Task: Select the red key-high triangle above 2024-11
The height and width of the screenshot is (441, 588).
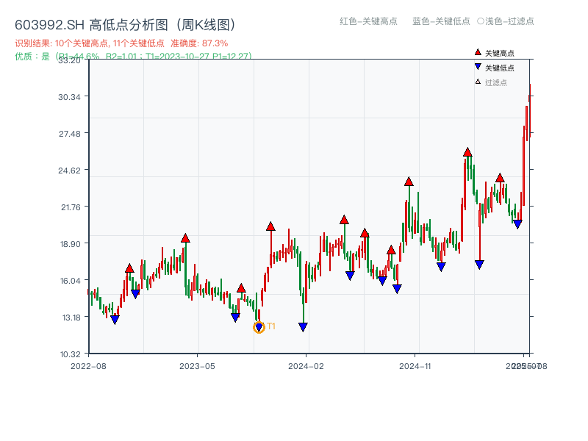Action: coord(409,182)
